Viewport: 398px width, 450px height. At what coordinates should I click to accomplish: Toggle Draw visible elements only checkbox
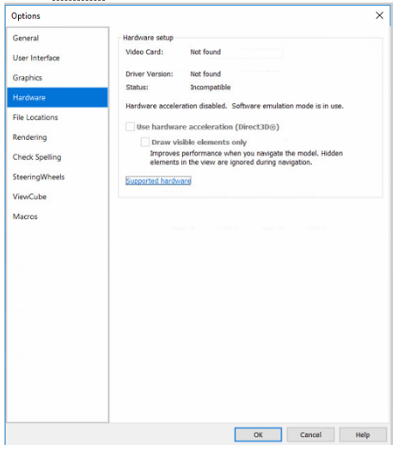[x=144, y=142]
